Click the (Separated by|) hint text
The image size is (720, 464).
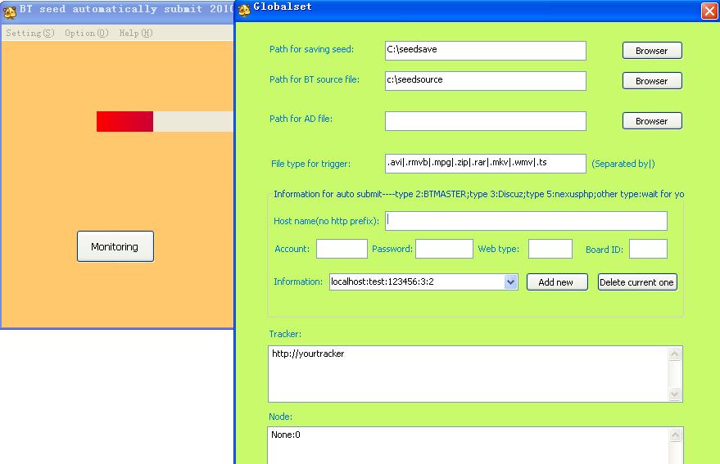[623, 164]
